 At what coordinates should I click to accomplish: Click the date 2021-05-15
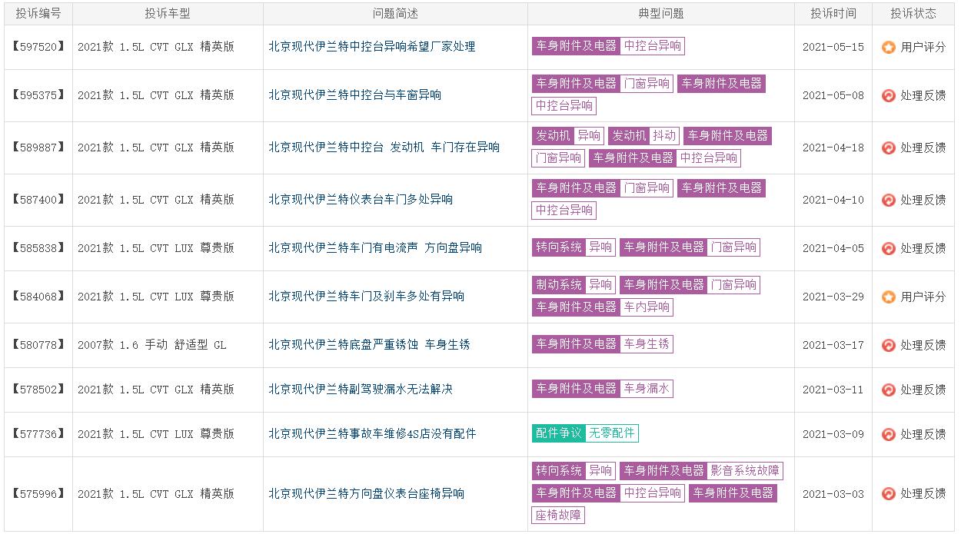click(x=833, y=47)
